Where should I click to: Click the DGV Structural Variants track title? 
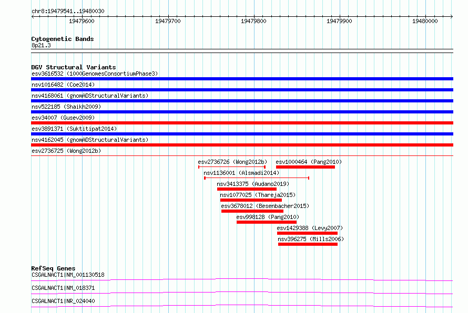(x=74, y=67)
